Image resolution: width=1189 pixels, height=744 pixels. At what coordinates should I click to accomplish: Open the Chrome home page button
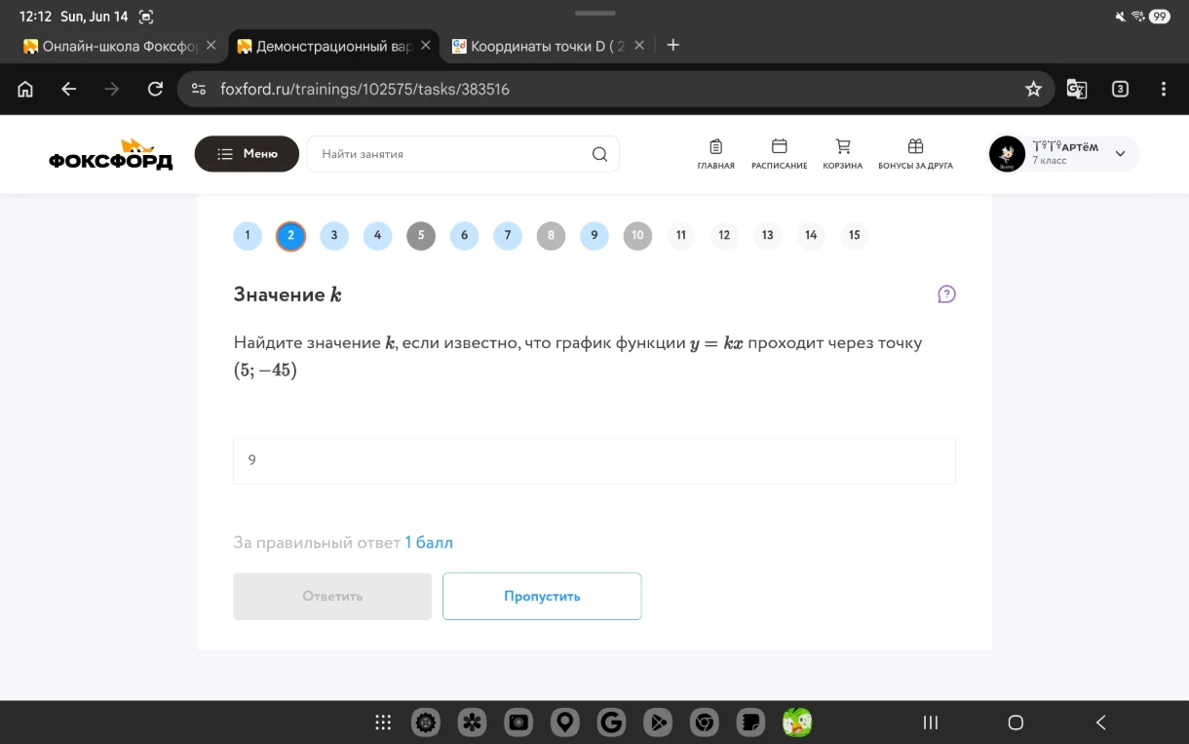pyautogui.click(x=26, y=89)
